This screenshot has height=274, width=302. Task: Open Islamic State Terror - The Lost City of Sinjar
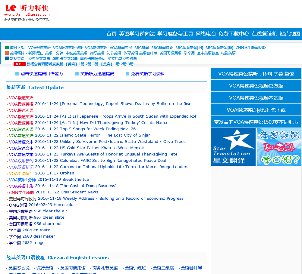click(92, 135)
